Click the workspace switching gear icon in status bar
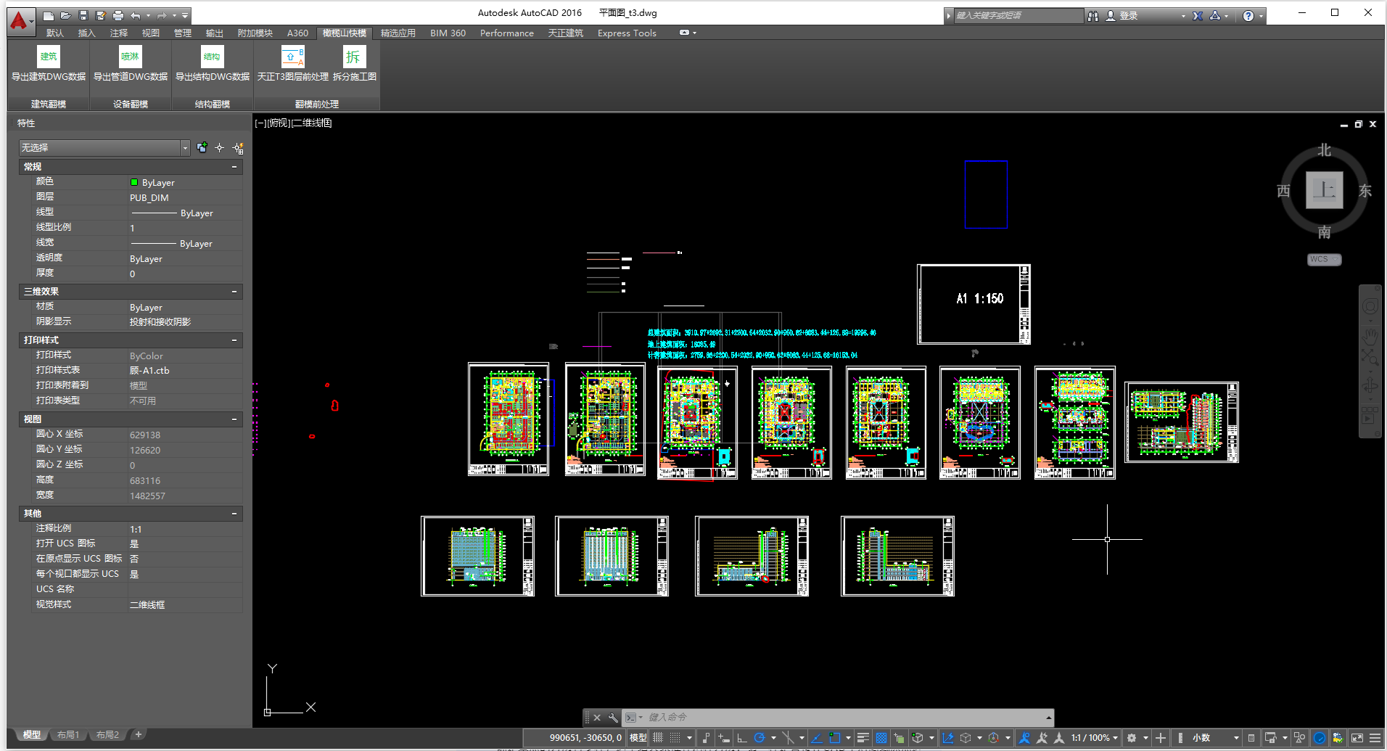The width and height of the screenshot is (1387, 751). coord(1132,738)
